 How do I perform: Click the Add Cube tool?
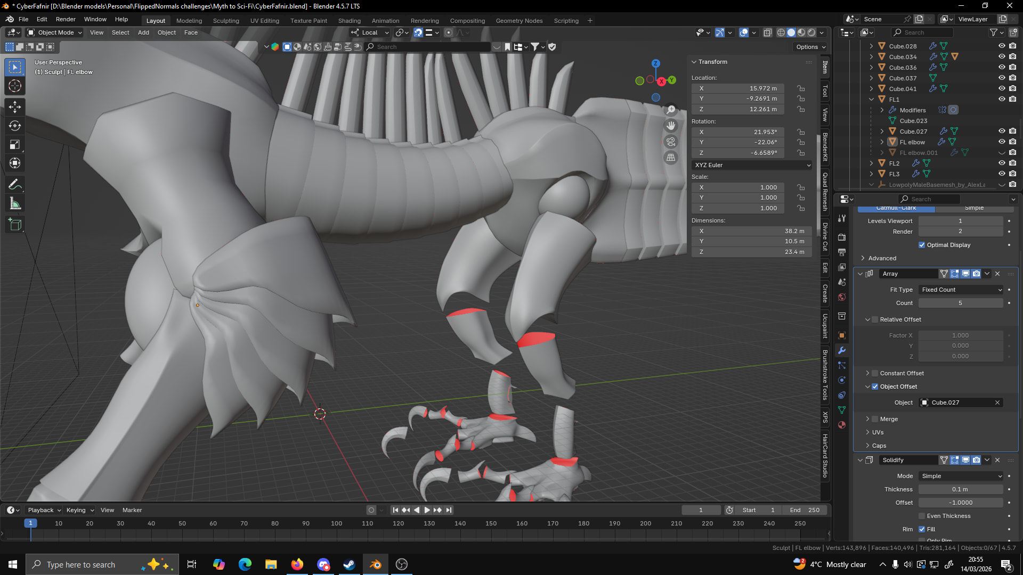[x=15, y=225]
